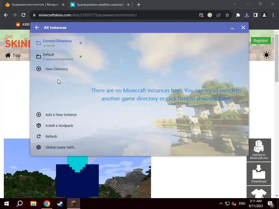
Task: Open Chrome extensions puzzle icon
Action: pos(238,15)
